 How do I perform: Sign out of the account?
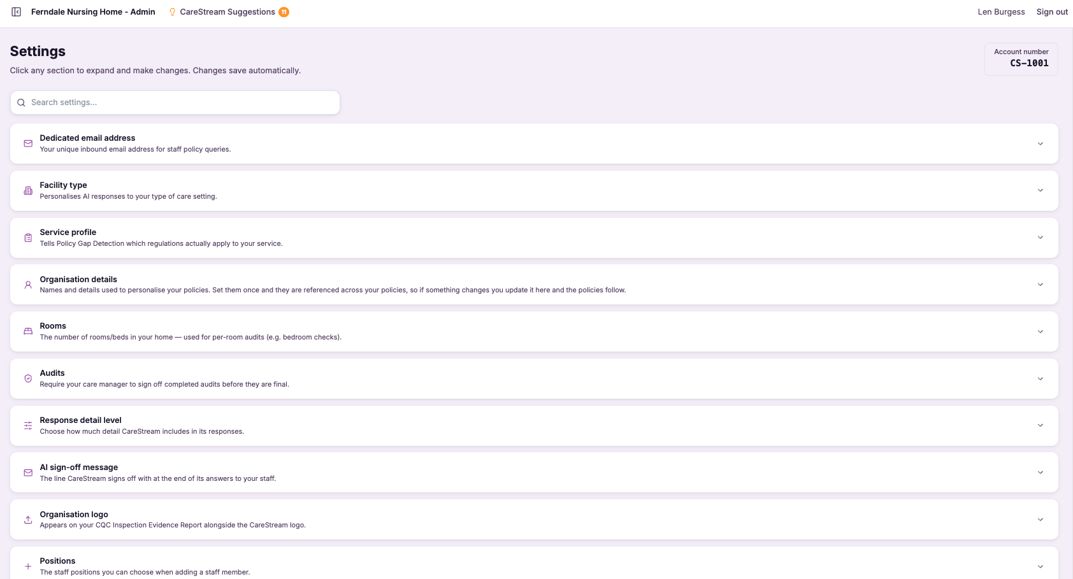tap(1052, 12)
